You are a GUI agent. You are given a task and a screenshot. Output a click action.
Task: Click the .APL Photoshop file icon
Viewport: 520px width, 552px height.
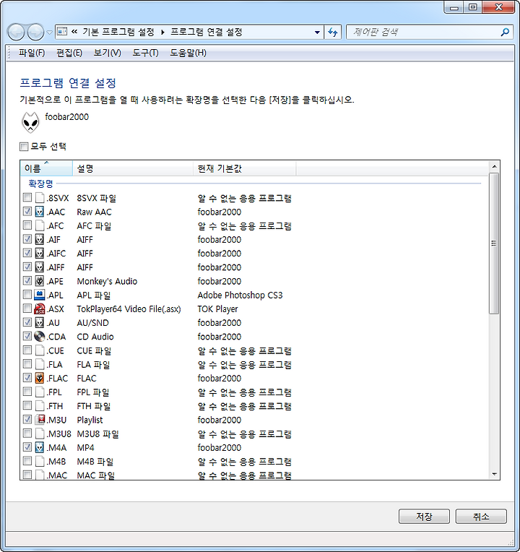pos(40,295)
